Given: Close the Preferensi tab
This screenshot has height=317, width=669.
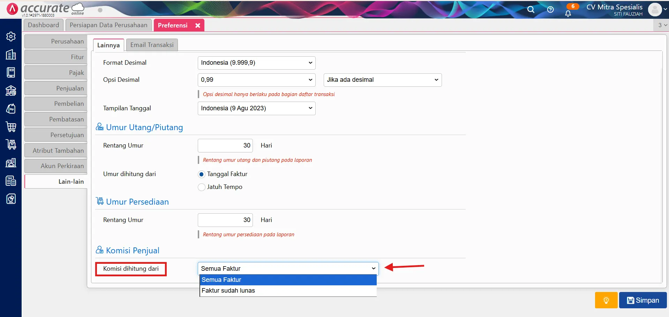Looking at the screenshot, I should (x=198, y=25).
